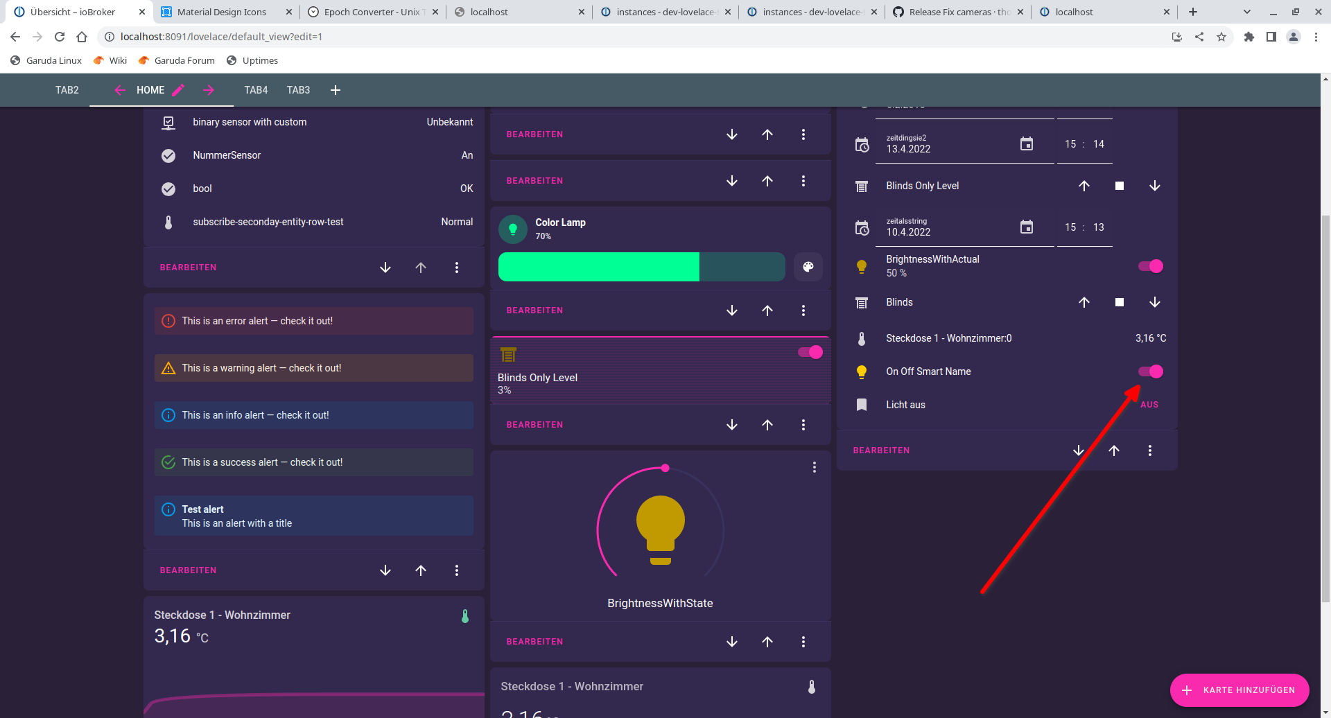Lower Blinds Only Level with down arrow

click(x=1155, y=186)
